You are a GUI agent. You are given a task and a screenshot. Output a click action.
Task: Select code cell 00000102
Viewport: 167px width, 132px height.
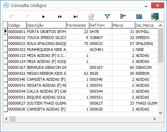coord(17,49)
